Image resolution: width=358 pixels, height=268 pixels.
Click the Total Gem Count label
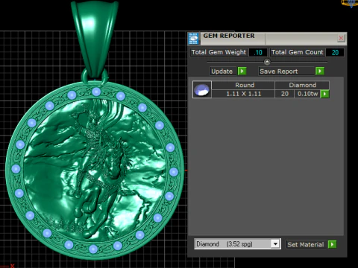pos(298,52)
